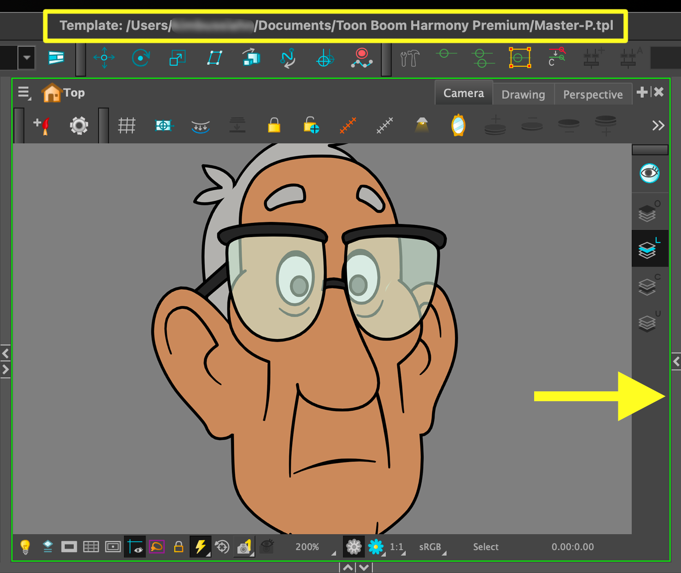Screen dimensions: 681x573
Task: Click the rigging tool with hammer and wrench
Action: [x=410, y=58]
